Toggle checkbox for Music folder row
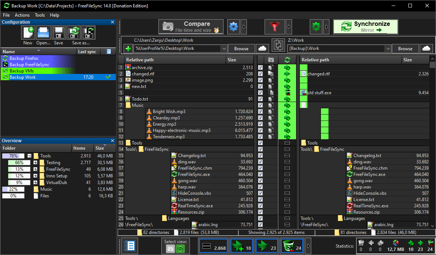 coord(260,105)
